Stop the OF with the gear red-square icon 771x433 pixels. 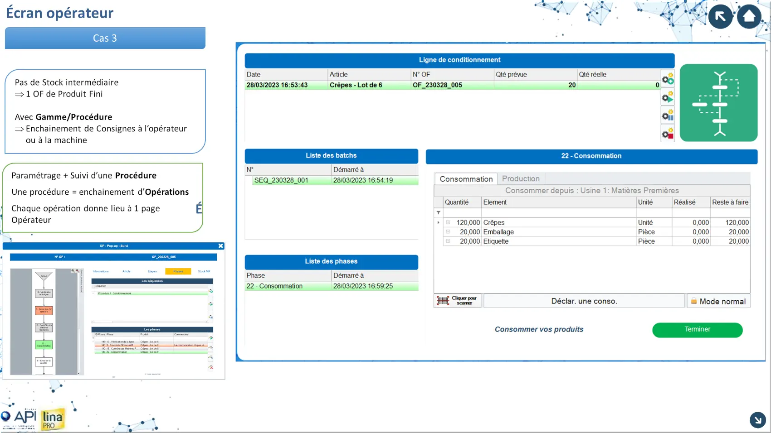tap(668, 134)
